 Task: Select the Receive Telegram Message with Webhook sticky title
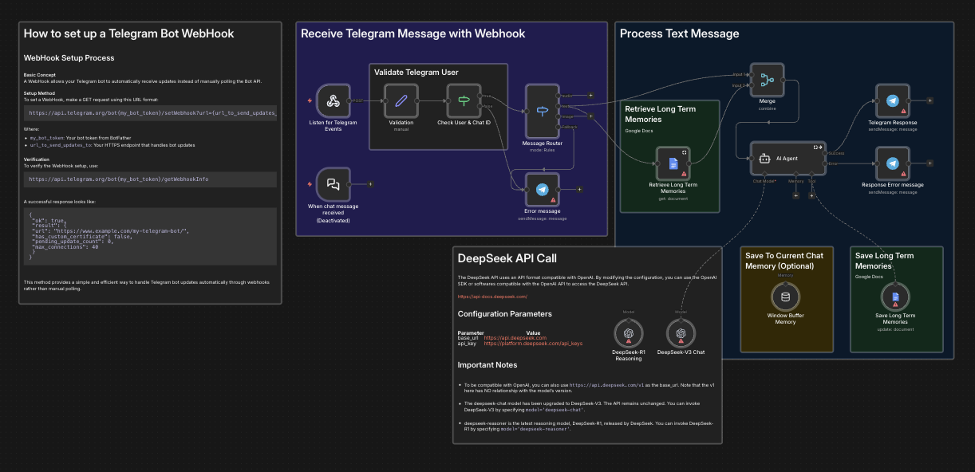[x=412, y=33]
